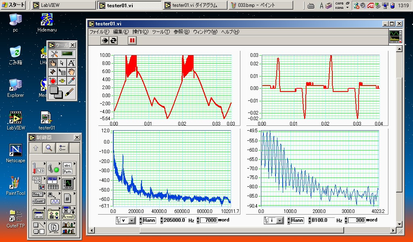Image resolution: width=413 pixels, height=242 pixels.
Task: Click the Run Continuously toolbar button
Action: click(x=114, y=40)
